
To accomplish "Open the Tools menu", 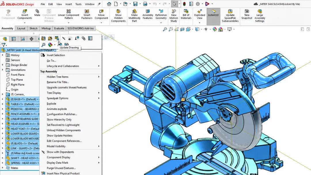I will (x=78, y=4).
